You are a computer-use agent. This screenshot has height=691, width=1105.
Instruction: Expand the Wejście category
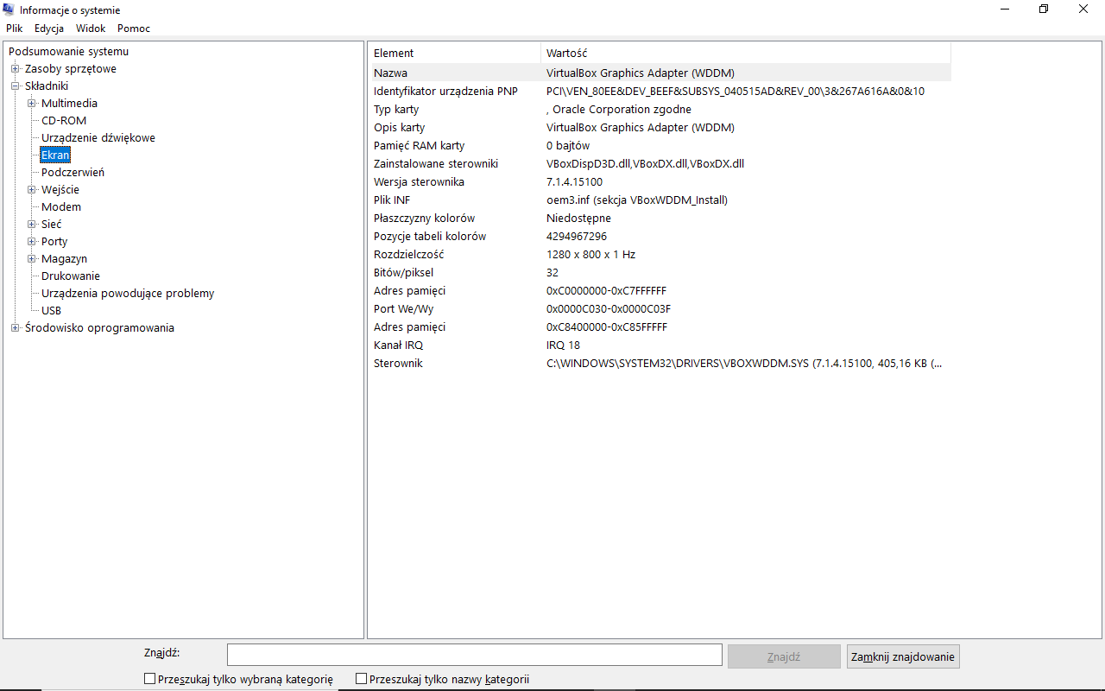pyautogui.click(x=31, y=190)
